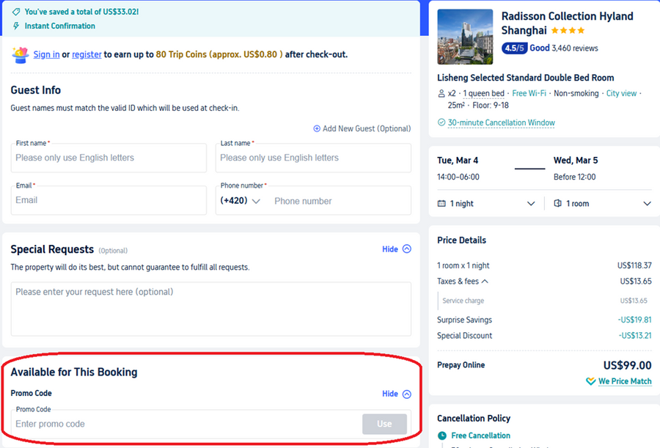
Task: Click the register link
Action: [x=87, y=54]
